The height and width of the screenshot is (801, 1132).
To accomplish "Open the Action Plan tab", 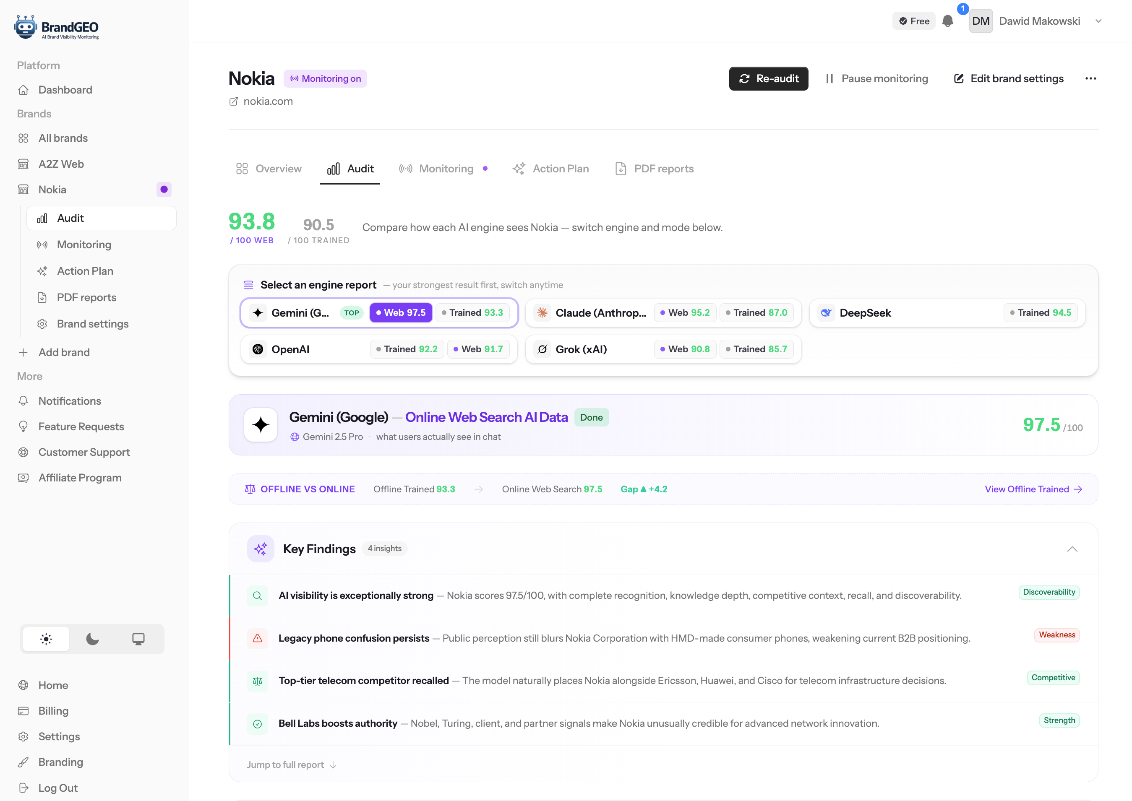I will [551, 169].
